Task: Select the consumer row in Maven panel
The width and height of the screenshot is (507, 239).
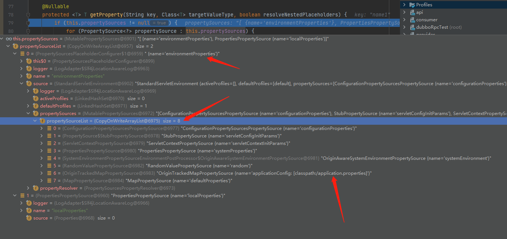Action: pyautogui.click(x=453, y=20)
